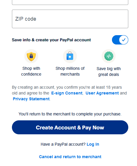Click the 18 years old agreement paragraph

tap(69, 93)
